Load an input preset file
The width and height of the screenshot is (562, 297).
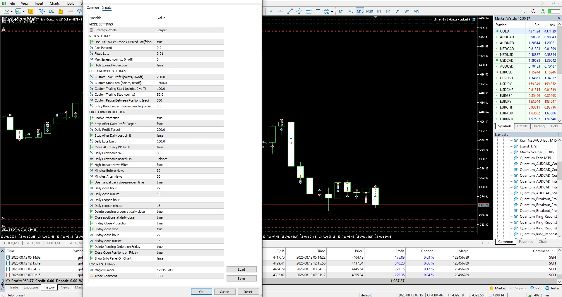click(241, 269)
